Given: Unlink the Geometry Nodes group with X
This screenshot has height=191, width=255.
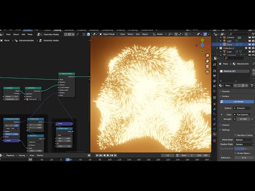Looking at the screenshot, I should tap(73, 34).
